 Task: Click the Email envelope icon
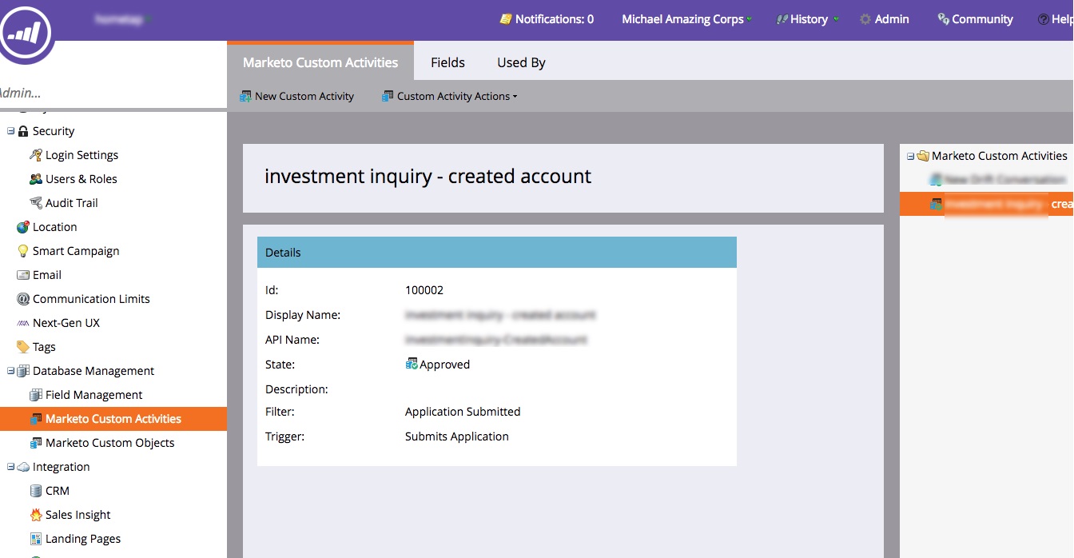click(23, 275)
